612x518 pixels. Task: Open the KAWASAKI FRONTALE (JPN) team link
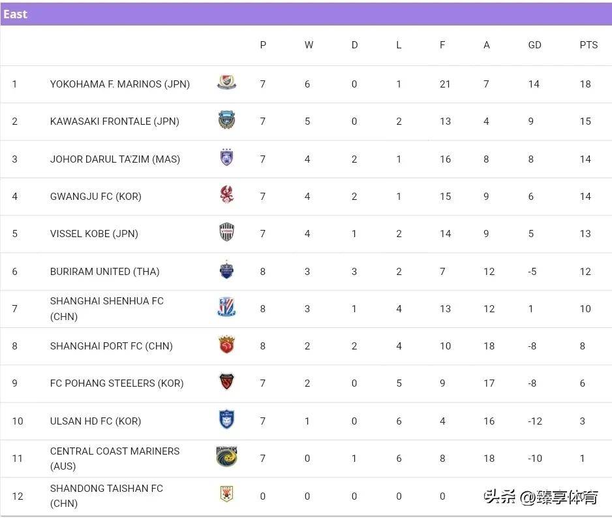click(x=114, y=121)
